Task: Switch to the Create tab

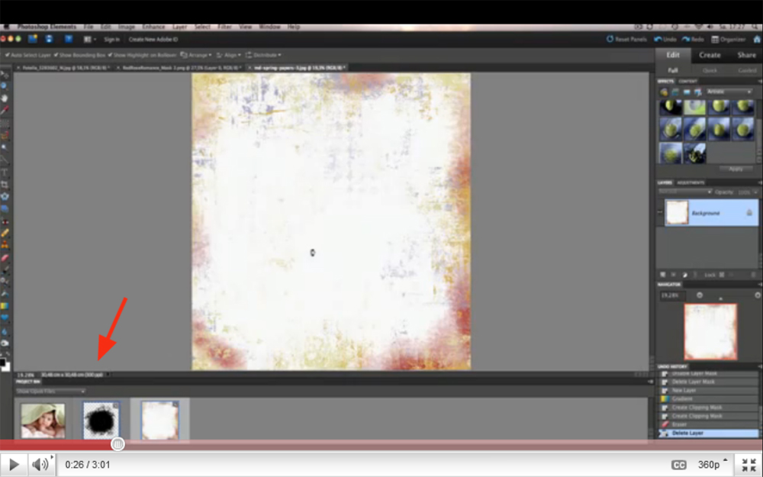Action: 710,55
